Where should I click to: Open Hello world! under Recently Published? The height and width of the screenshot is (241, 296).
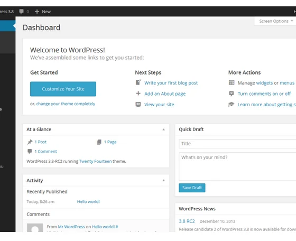[88, 201]
